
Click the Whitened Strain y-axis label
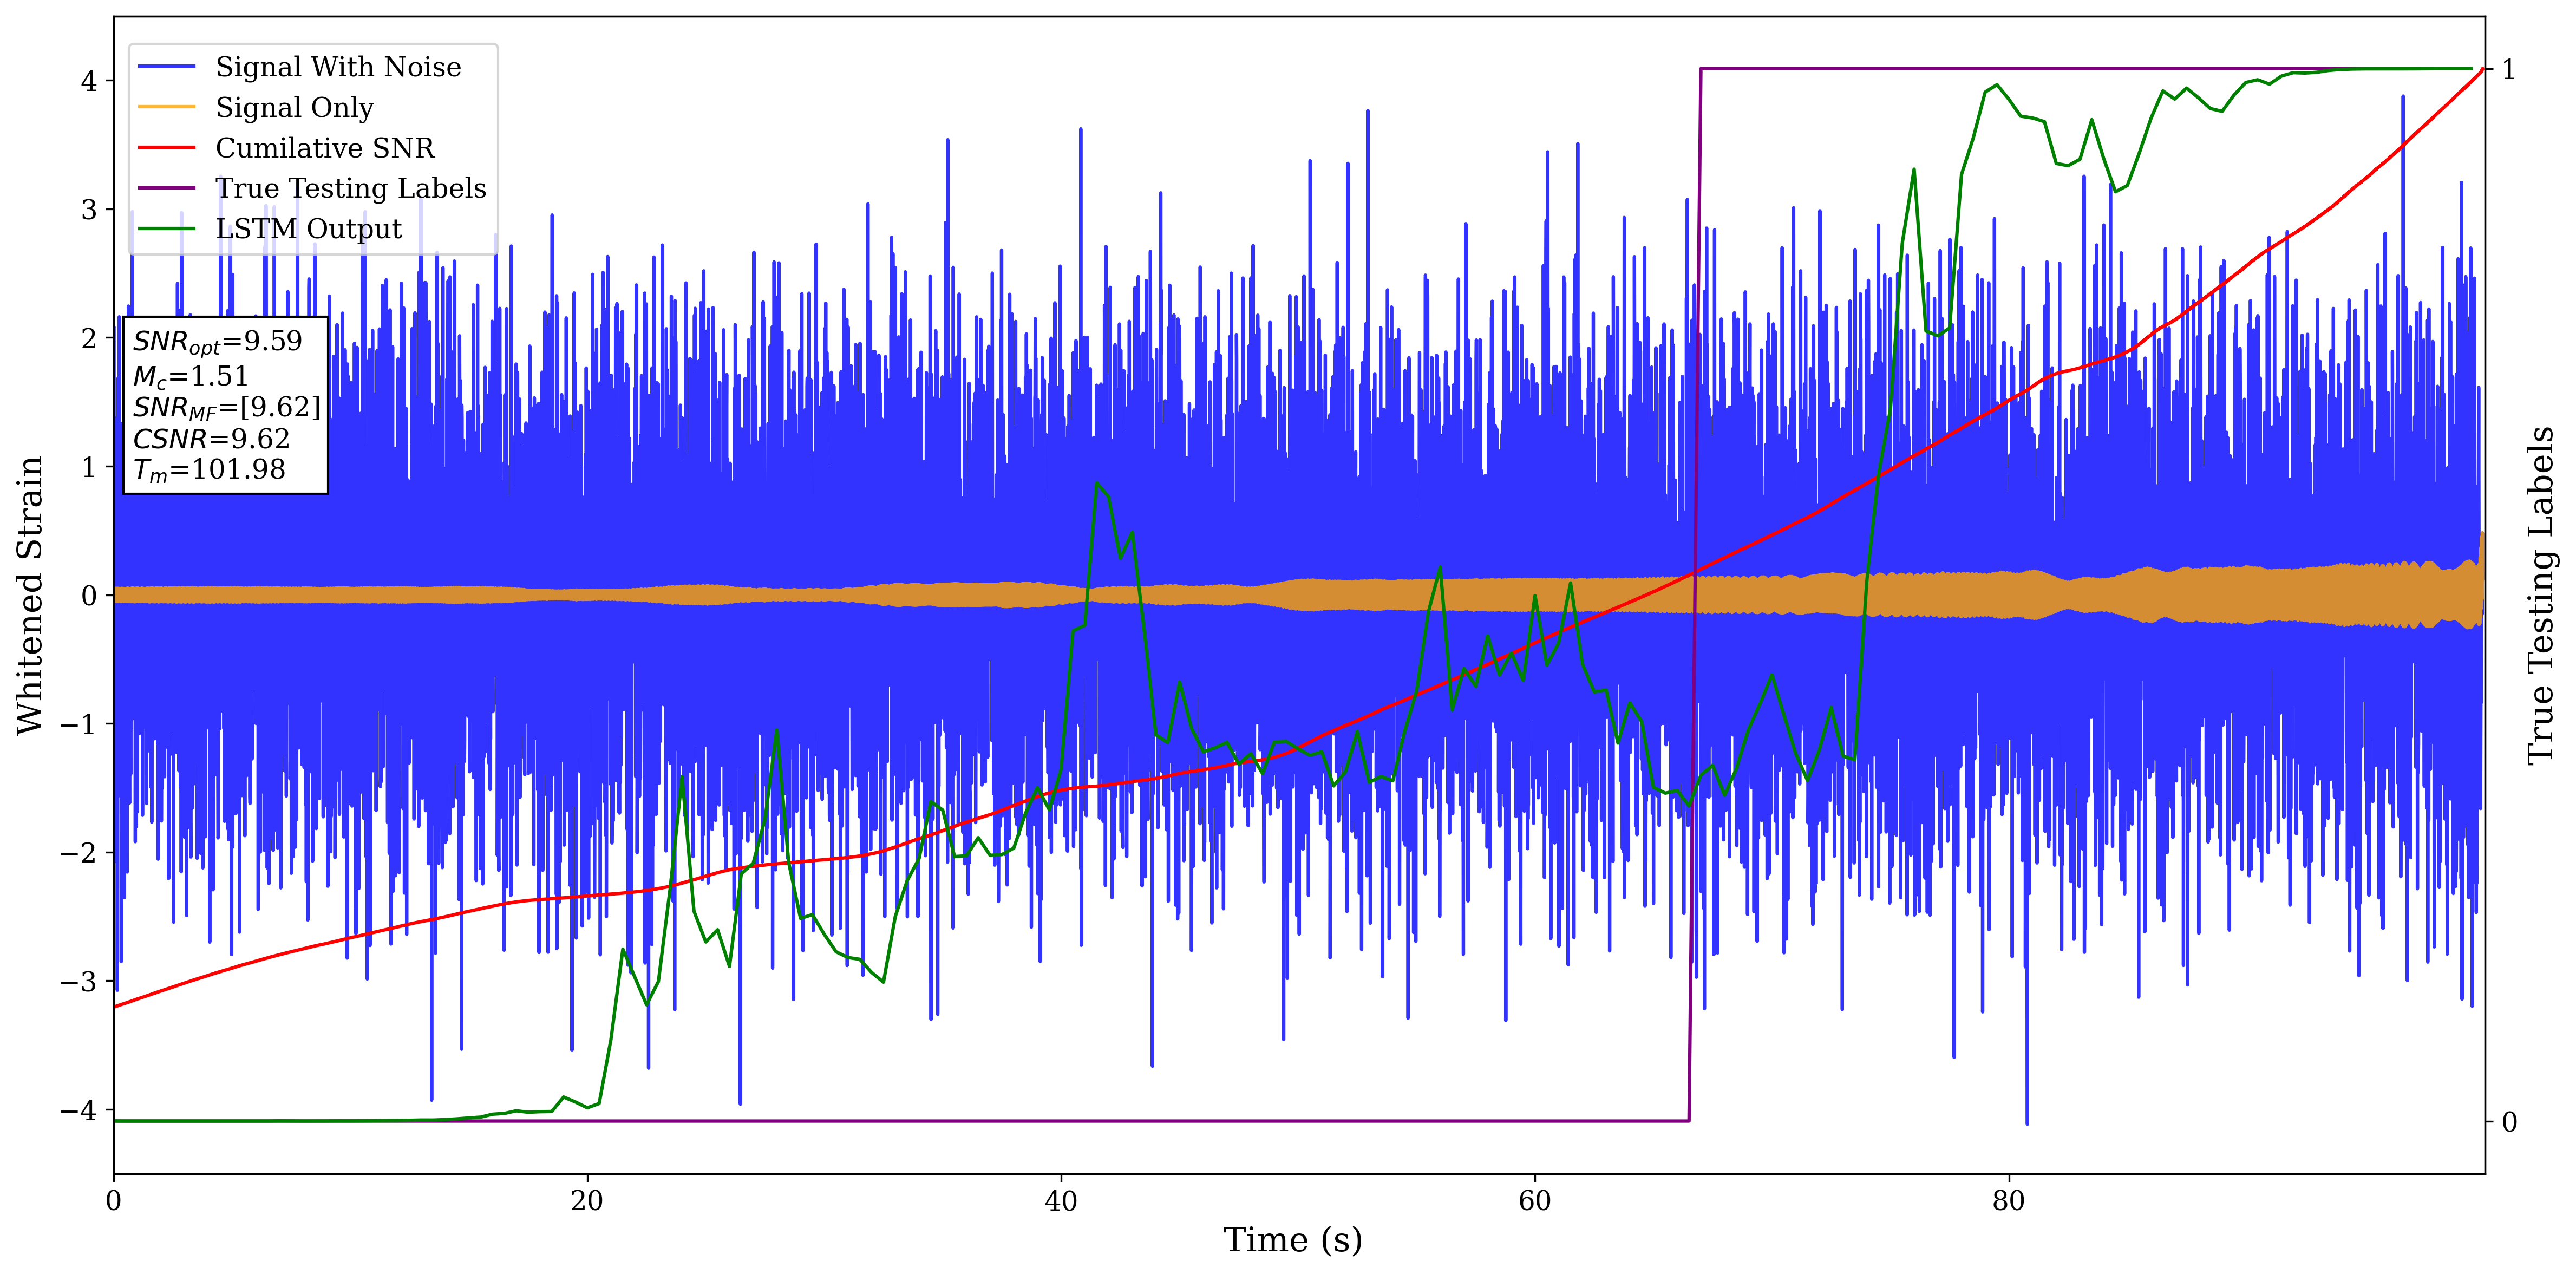pos(30,595)
